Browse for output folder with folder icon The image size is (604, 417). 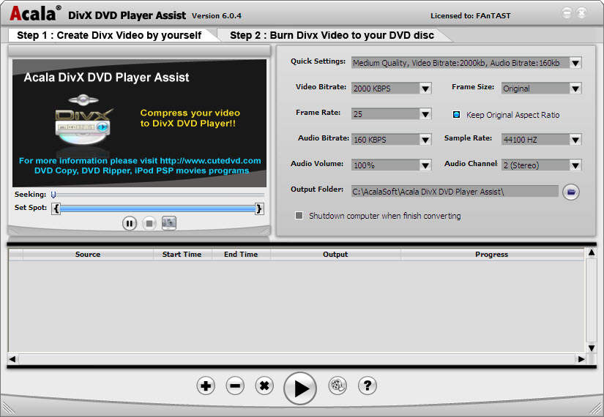(571, 192)
